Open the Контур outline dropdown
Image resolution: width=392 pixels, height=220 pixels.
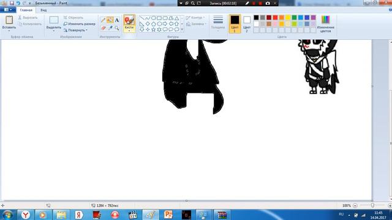click(195, 18)
